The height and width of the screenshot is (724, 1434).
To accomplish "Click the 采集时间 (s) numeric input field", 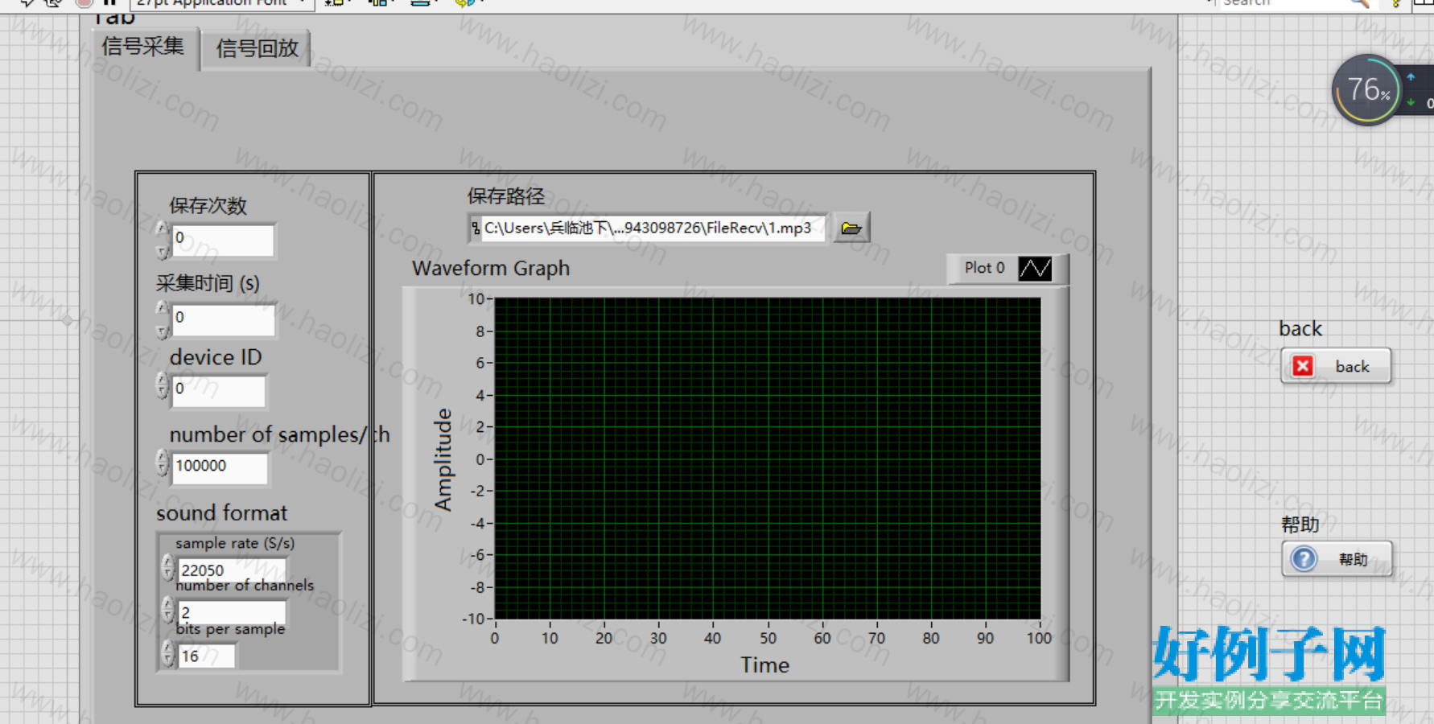I will pos(223,319).
